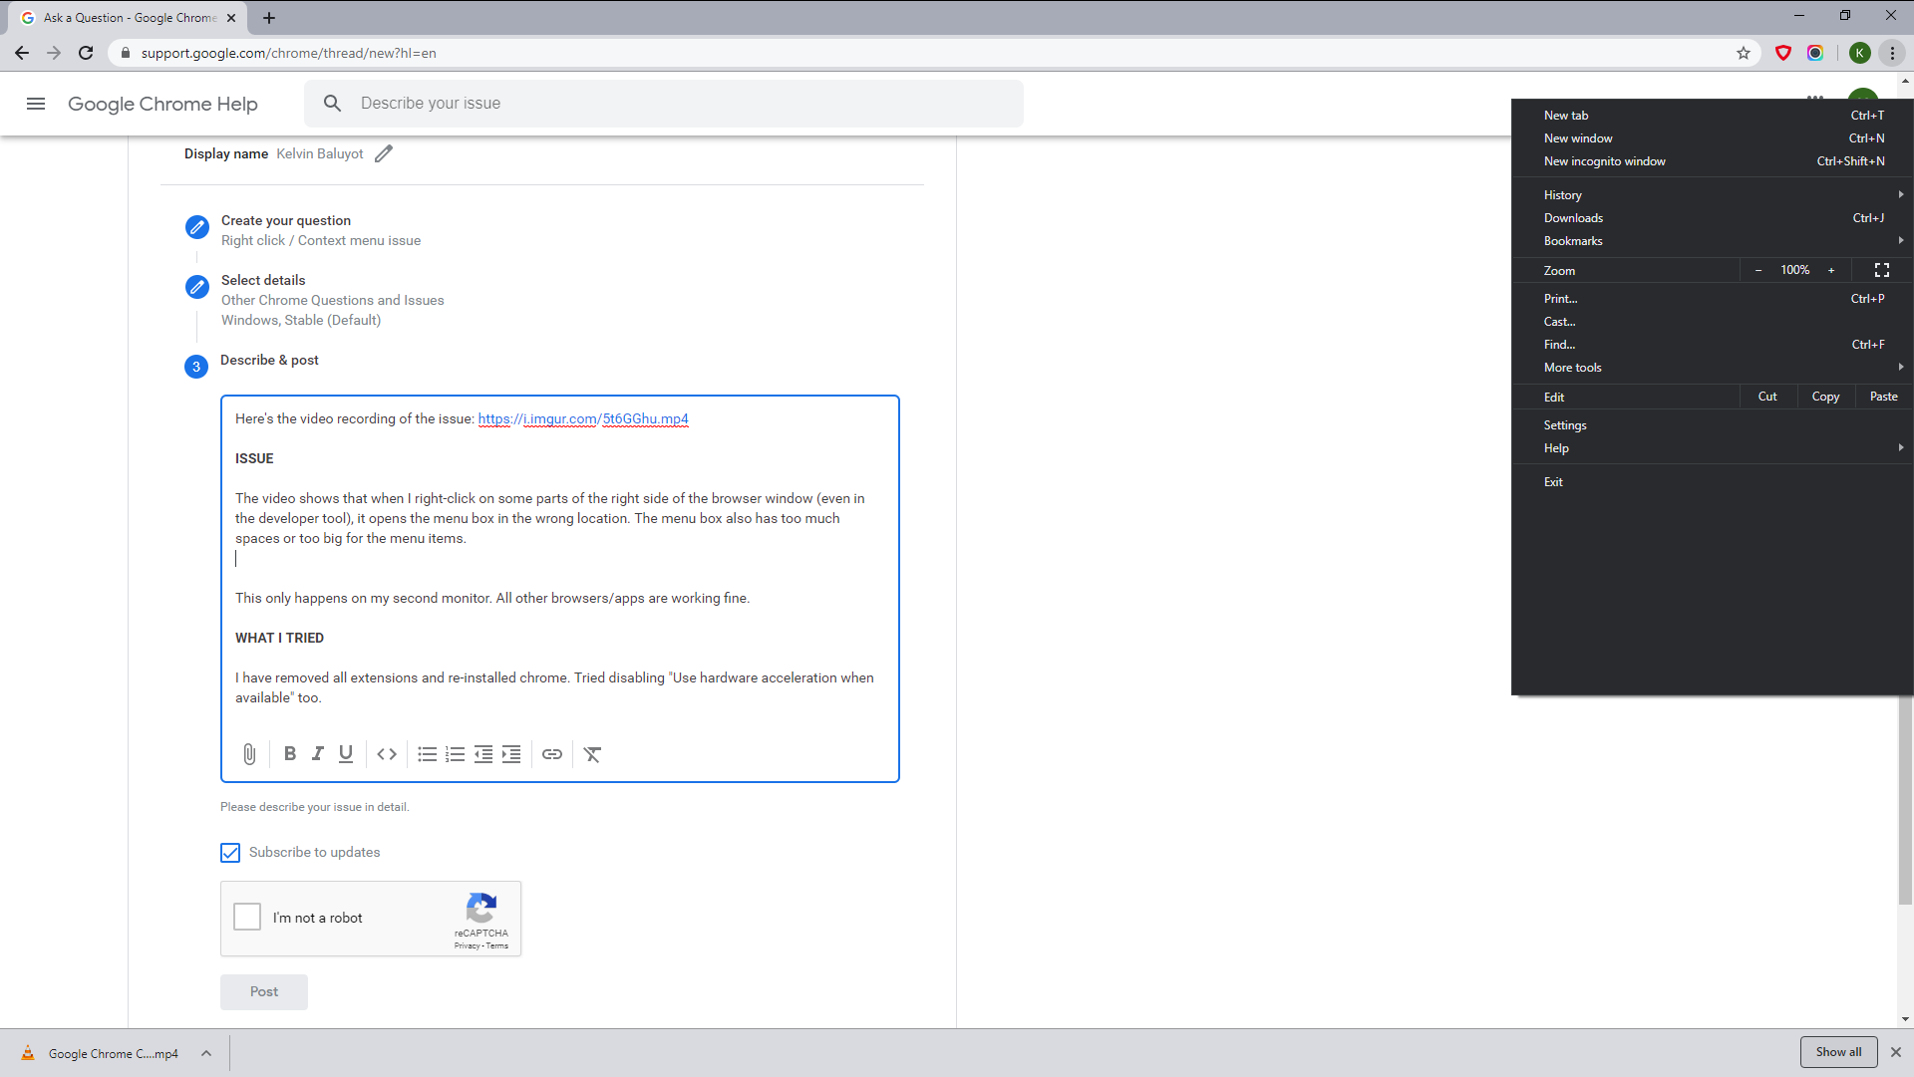Viewport: 1914px width, 1077px height.
Task: Click the Zoom decrease button
Action: click(1758, 271)
